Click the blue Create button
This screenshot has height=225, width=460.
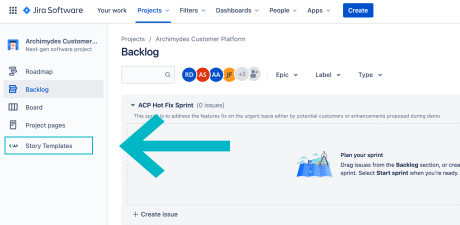(358, 10)
